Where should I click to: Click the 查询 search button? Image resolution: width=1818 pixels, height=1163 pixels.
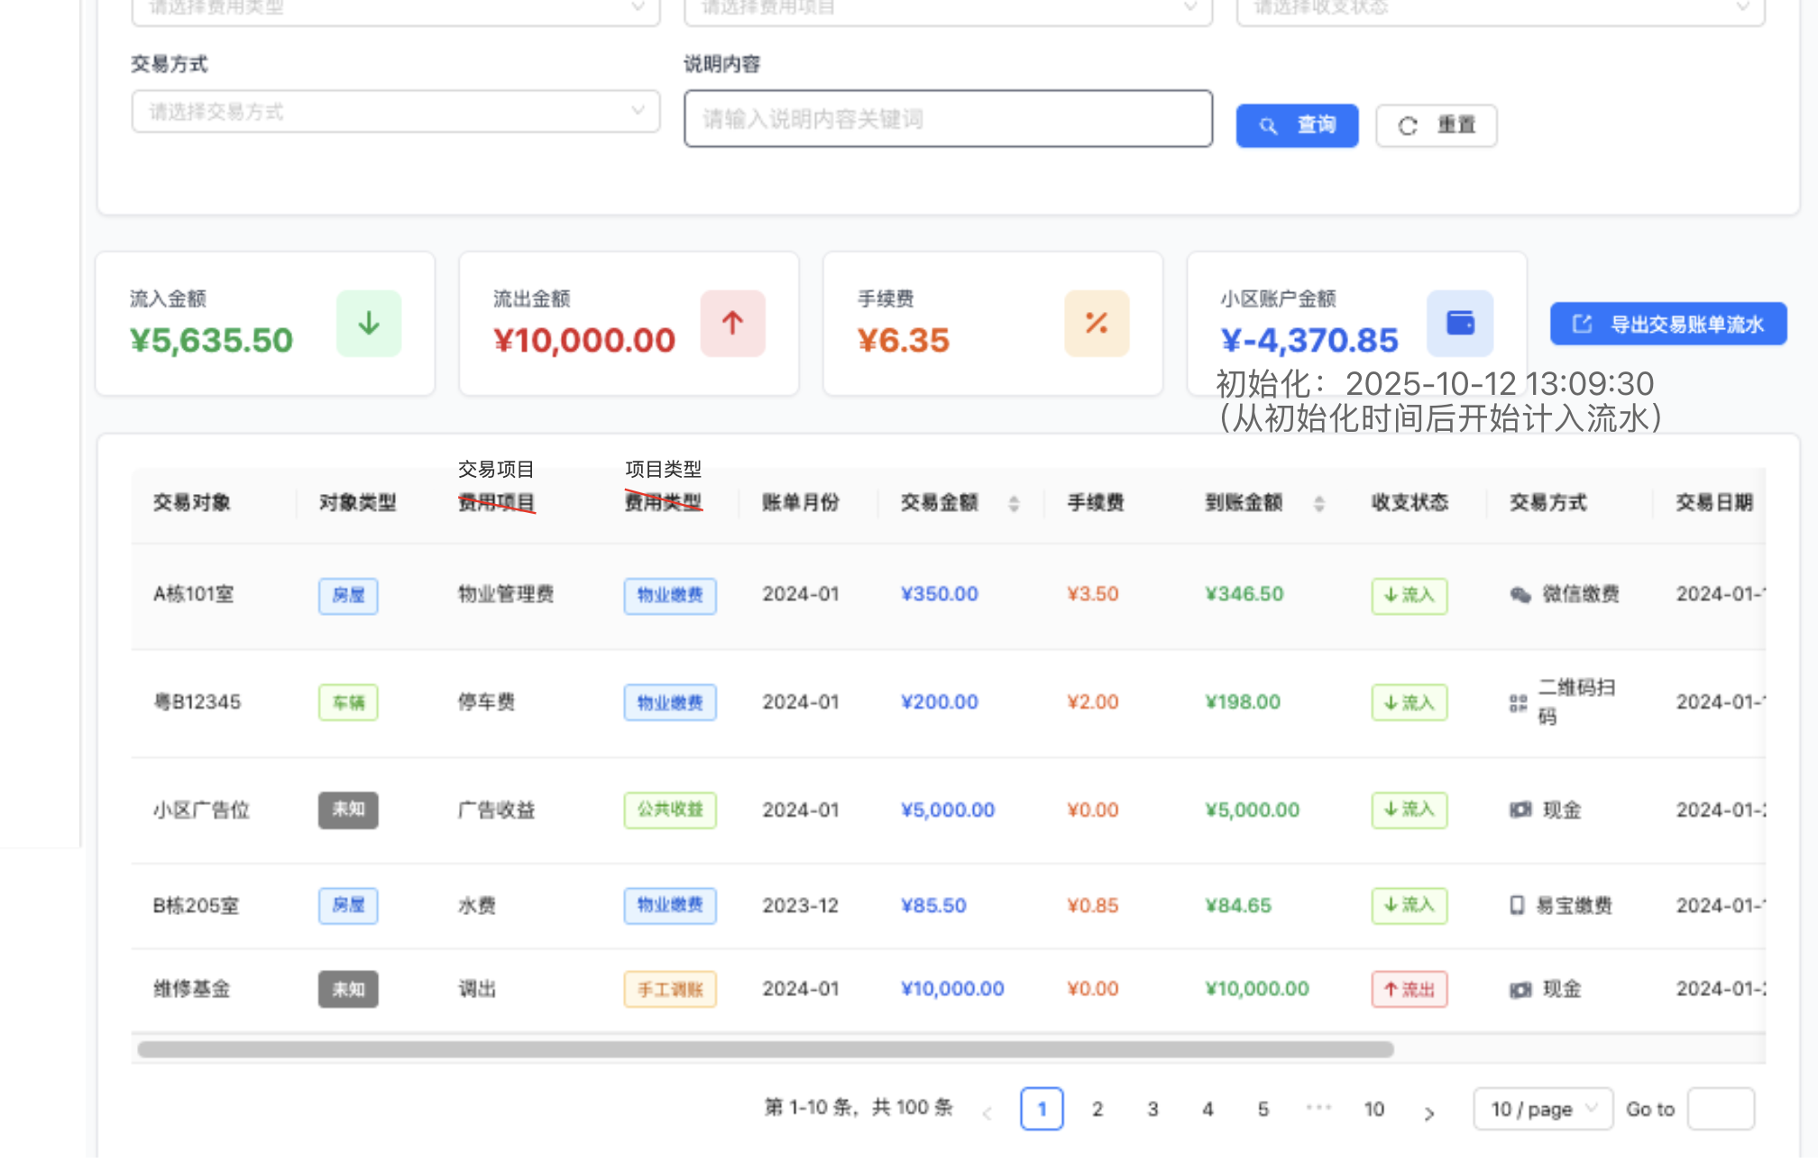tap(1297, 125)
